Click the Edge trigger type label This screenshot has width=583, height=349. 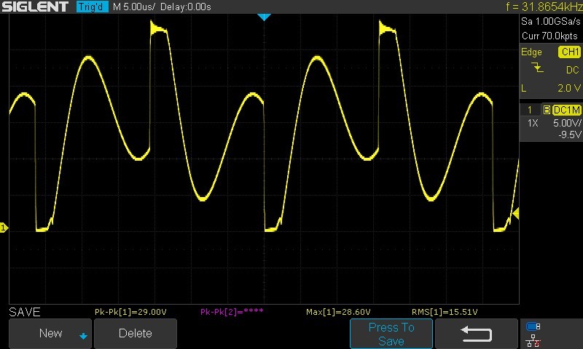(x=531, y=52)
